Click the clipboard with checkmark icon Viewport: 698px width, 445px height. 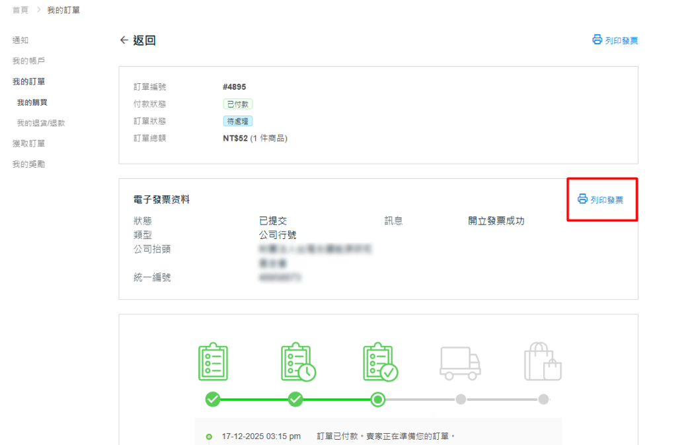[x=380, y=362]
